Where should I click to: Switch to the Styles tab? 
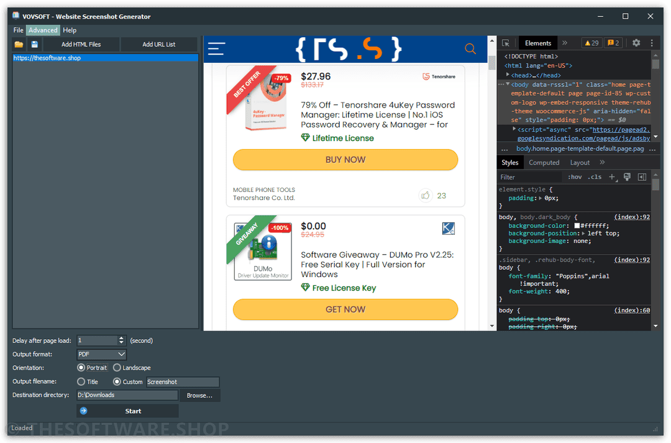(x=509, y=162)
